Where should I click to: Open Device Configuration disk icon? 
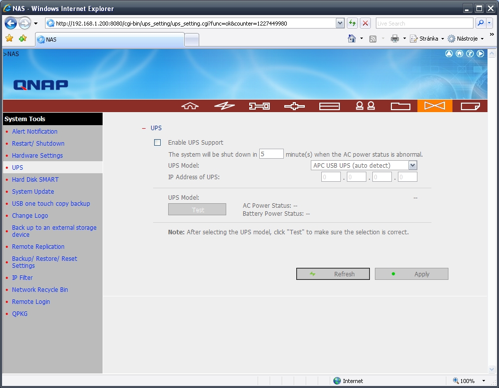tap(329, 106)
